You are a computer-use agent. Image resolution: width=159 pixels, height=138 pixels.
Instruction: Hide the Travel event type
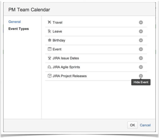[x=141, y=23]
